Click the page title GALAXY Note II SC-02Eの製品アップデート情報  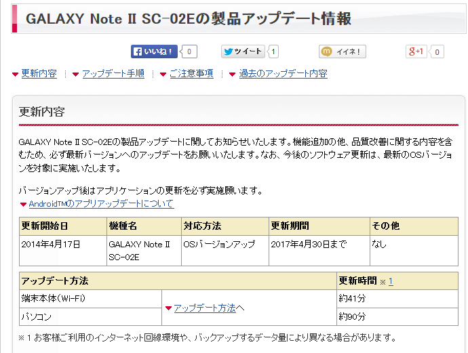pyautogui.click(x=189, y=18)
